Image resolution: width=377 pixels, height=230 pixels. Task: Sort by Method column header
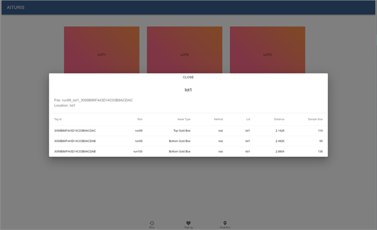coord(219,119)
